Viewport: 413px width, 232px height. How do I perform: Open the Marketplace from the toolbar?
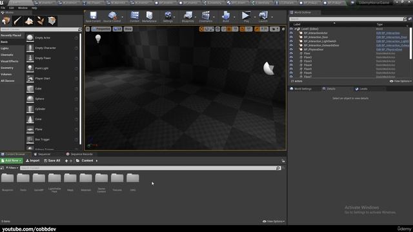click(149, 15)
